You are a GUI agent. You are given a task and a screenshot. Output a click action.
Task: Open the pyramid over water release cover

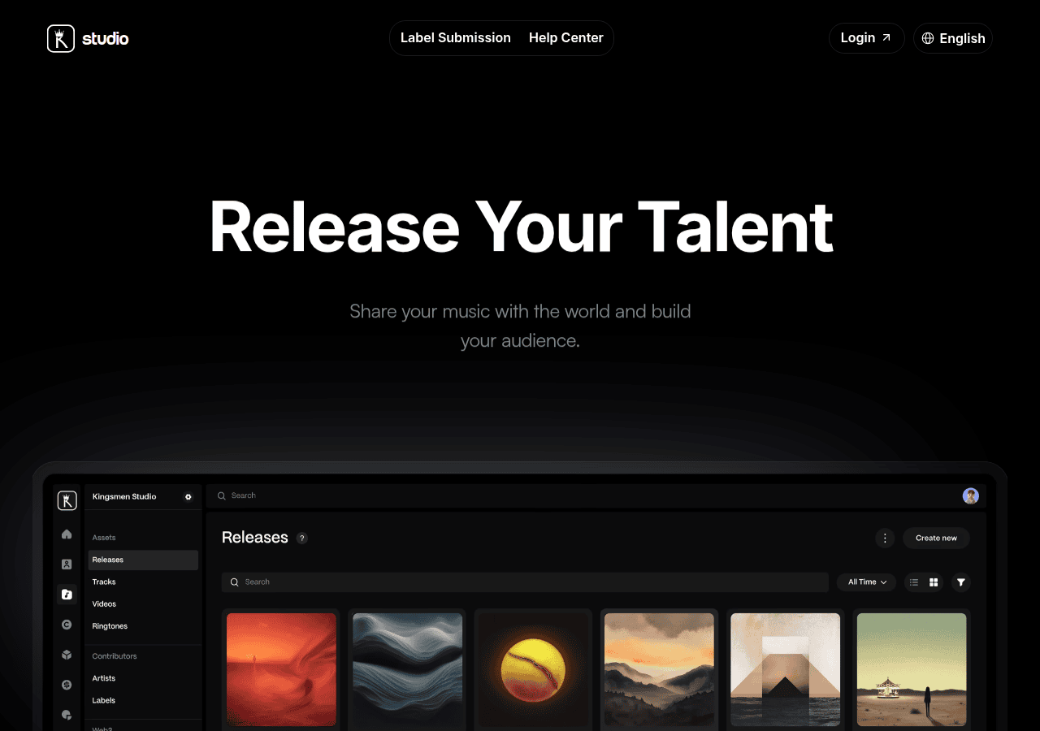click(x=786, y=669)
